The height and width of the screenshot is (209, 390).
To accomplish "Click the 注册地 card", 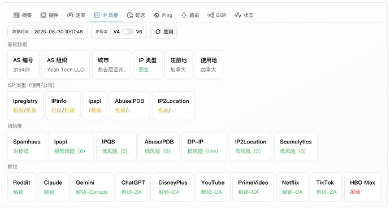I will pyautogui.click(x=179, y=65).
